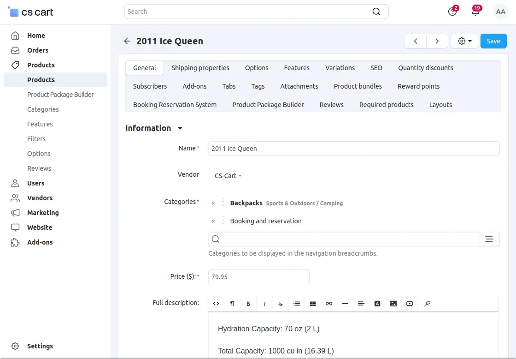Insert video using editor toolbar icon
The image size is (516, 359).
410,304
